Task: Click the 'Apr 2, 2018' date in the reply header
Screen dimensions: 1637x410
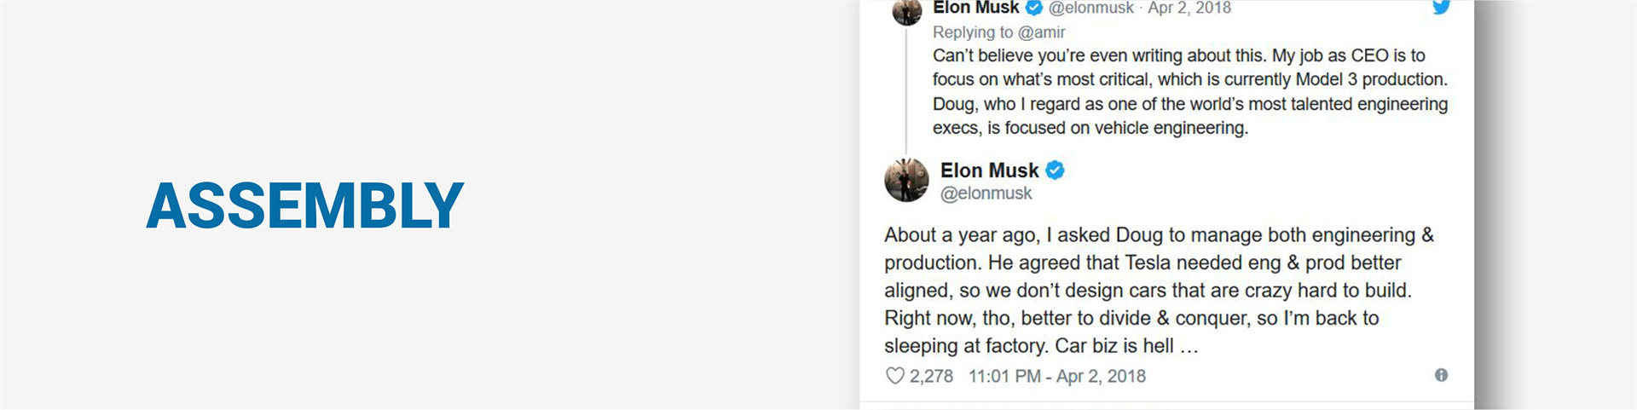Action: 1189,8
